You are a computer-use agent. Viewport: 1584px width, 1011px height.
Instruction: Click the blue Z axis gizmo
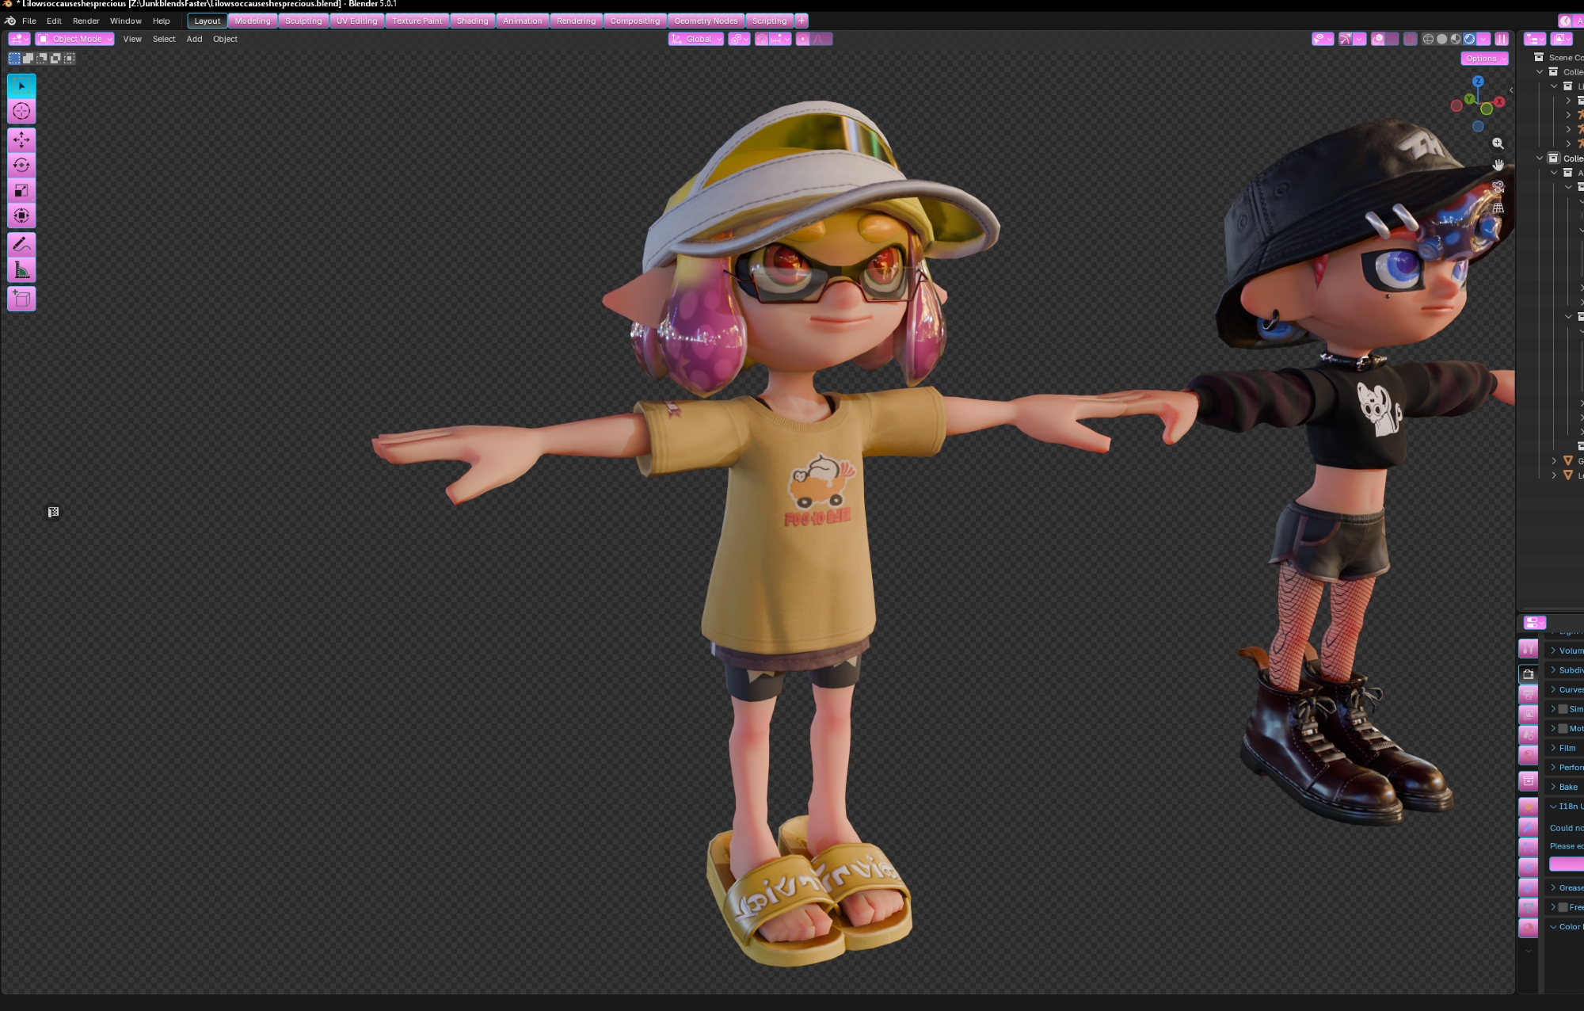[1478, 82]
